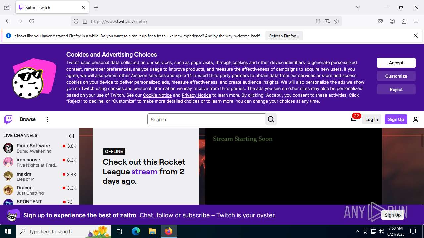
Task: Open the Windows Start menu
Action: pos(8,231)
